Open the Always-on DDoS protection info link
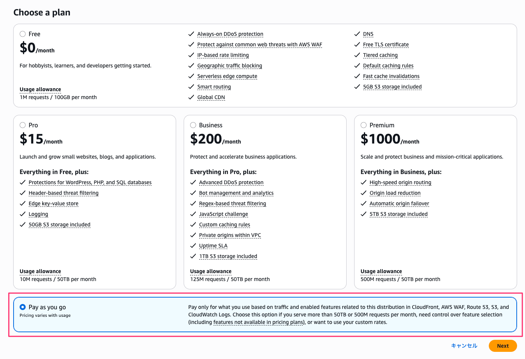Image resolution: width=525 pixels, height=359 pixels. (x=230, y=34)
